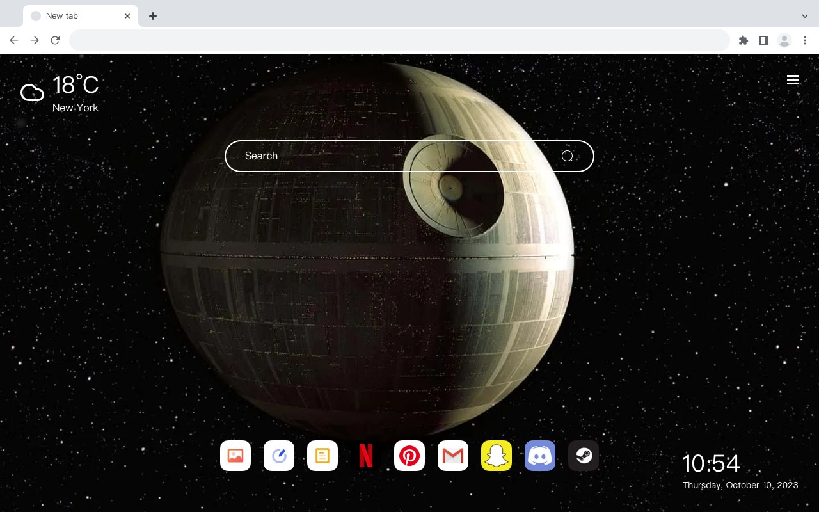Click the Thursday, October 10, 2023 date
Screen dimensions: 819x512
[x=740, y=485]
